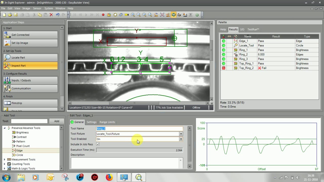Click the Set Up Image step button

pos(31,43)
